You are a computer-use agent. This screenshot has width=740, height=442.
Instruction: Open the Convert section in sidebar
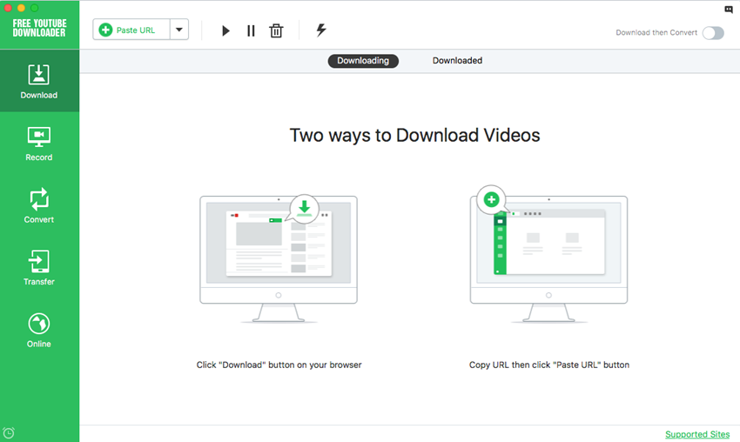click(x=39, y=205)
